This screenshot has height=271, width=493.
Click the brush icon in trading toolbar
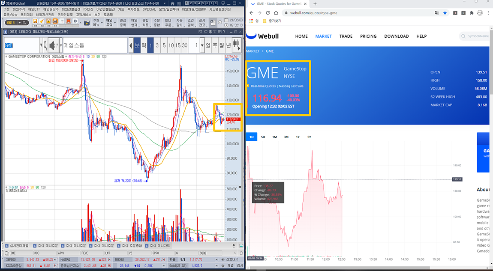[42, 21]
